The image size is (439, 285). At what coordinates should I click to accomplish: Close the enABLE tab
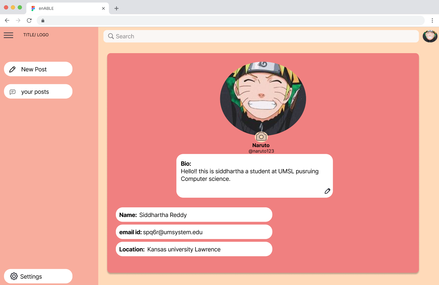tap(103, 9)
